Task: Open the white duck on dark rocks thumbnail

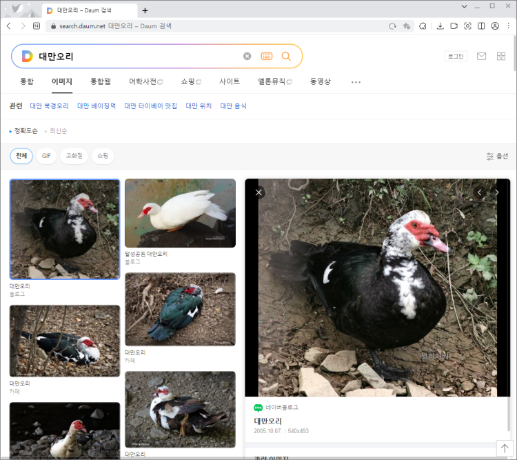Action: coord(65,430)
